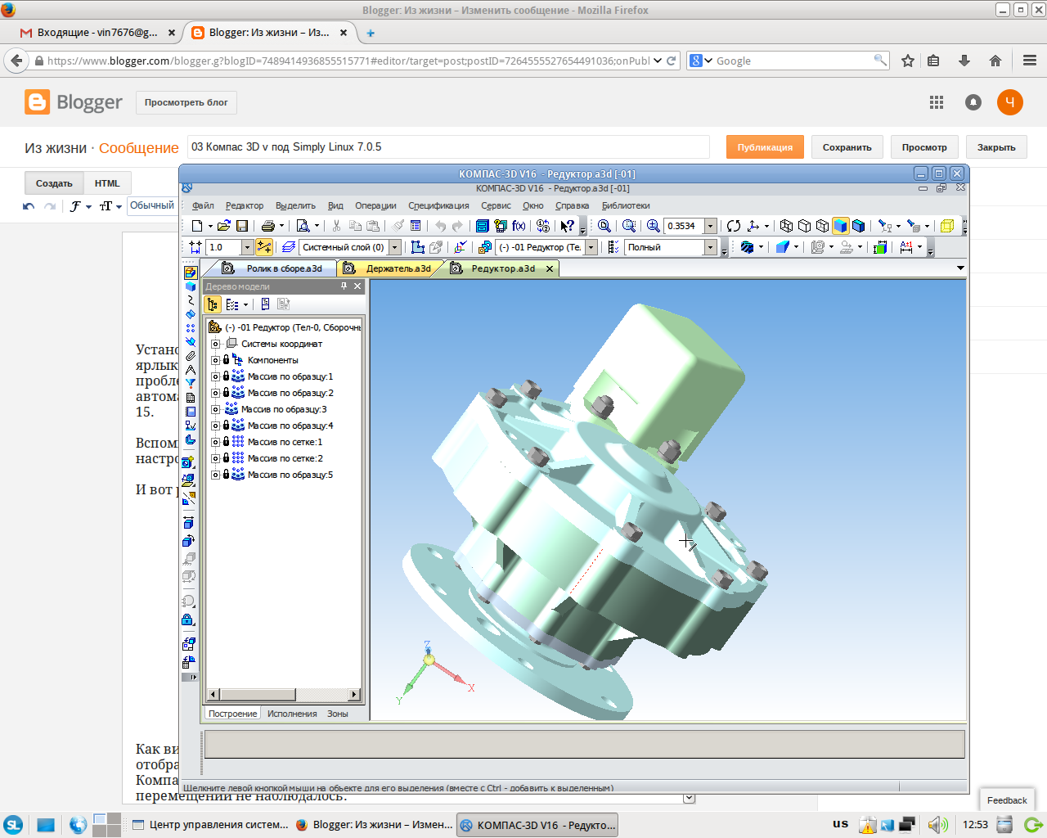
Task: Open the document tabs list arrow
Action: (960, 268)
